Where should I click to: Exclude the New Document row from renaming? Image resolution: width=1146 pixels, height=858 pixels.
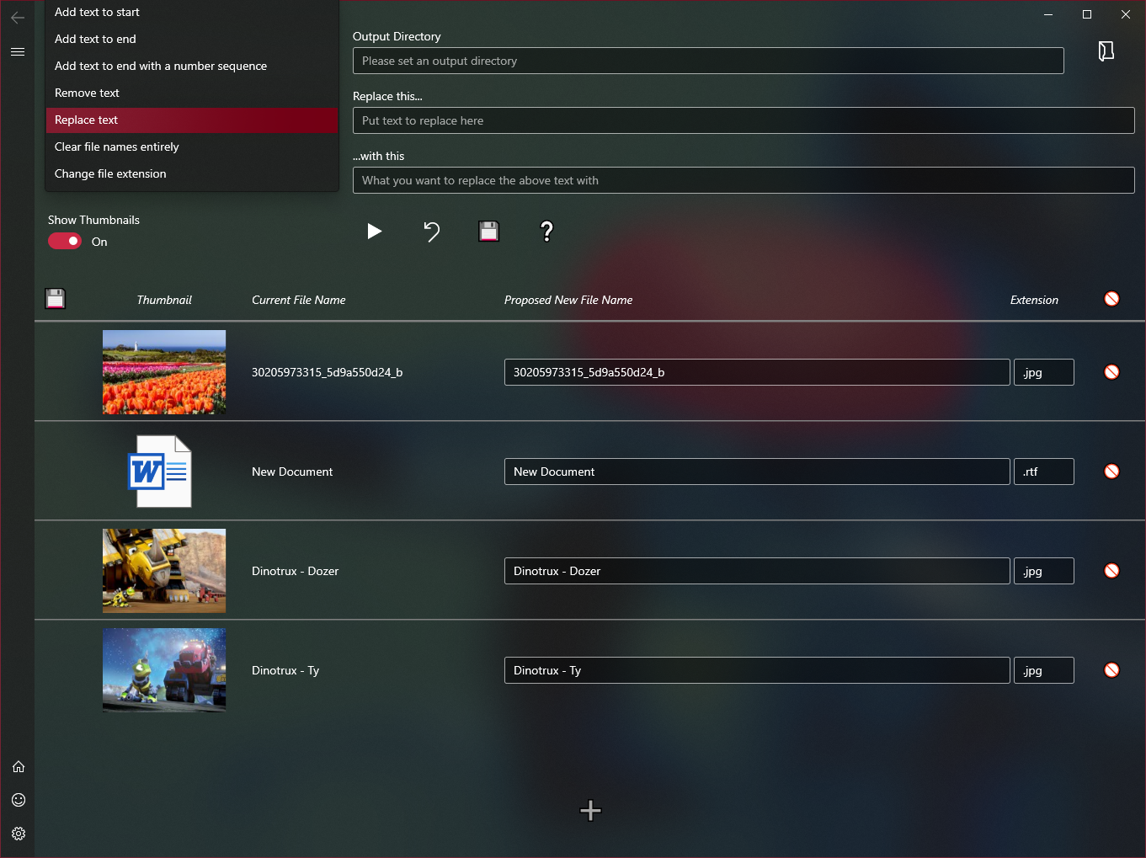click(1111, 471)
